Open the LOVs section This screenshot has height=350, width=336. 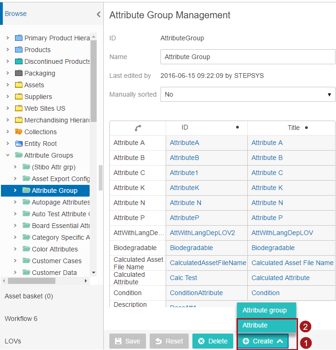pyautogui.click(x=13, y=341)
